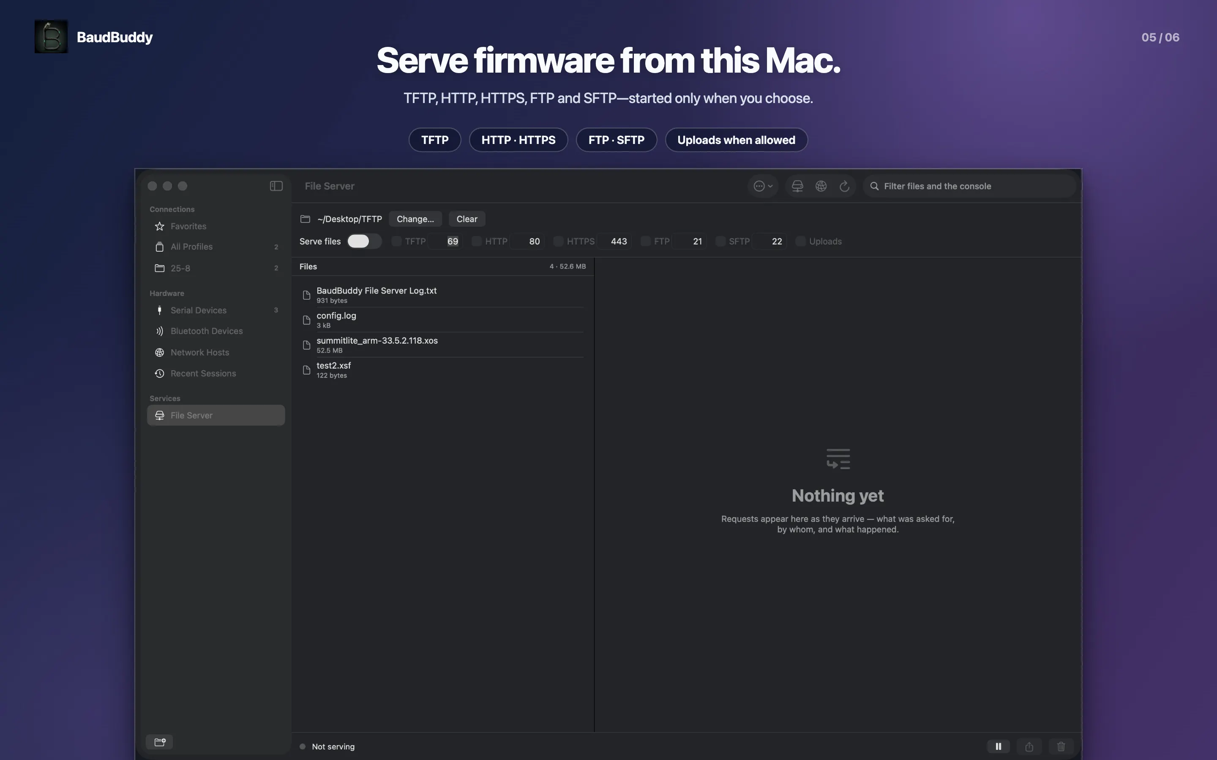Select Serial Devices in the sidebar

(x=216, y=310)
